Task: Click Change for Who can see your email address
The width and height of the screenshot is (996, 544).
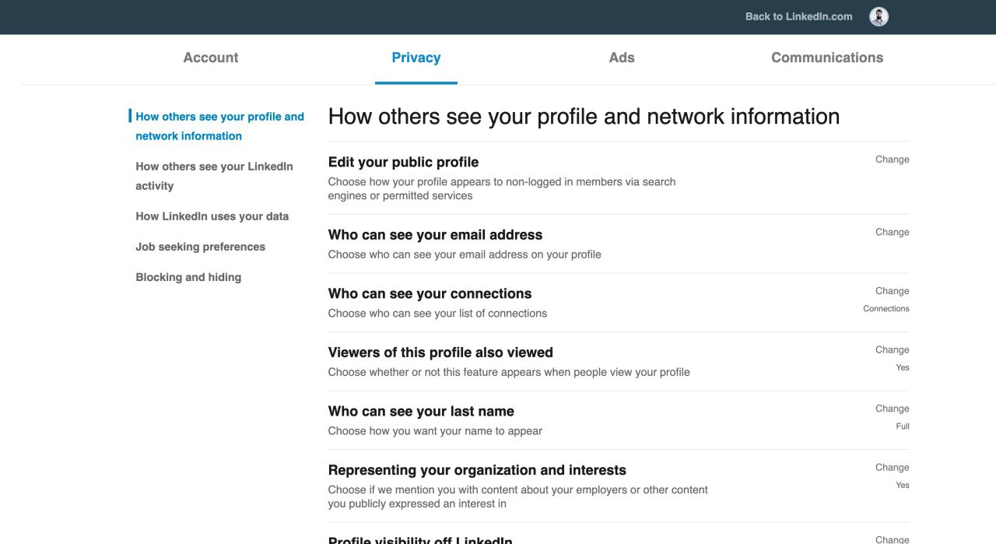Action: [x=892, y=232]
